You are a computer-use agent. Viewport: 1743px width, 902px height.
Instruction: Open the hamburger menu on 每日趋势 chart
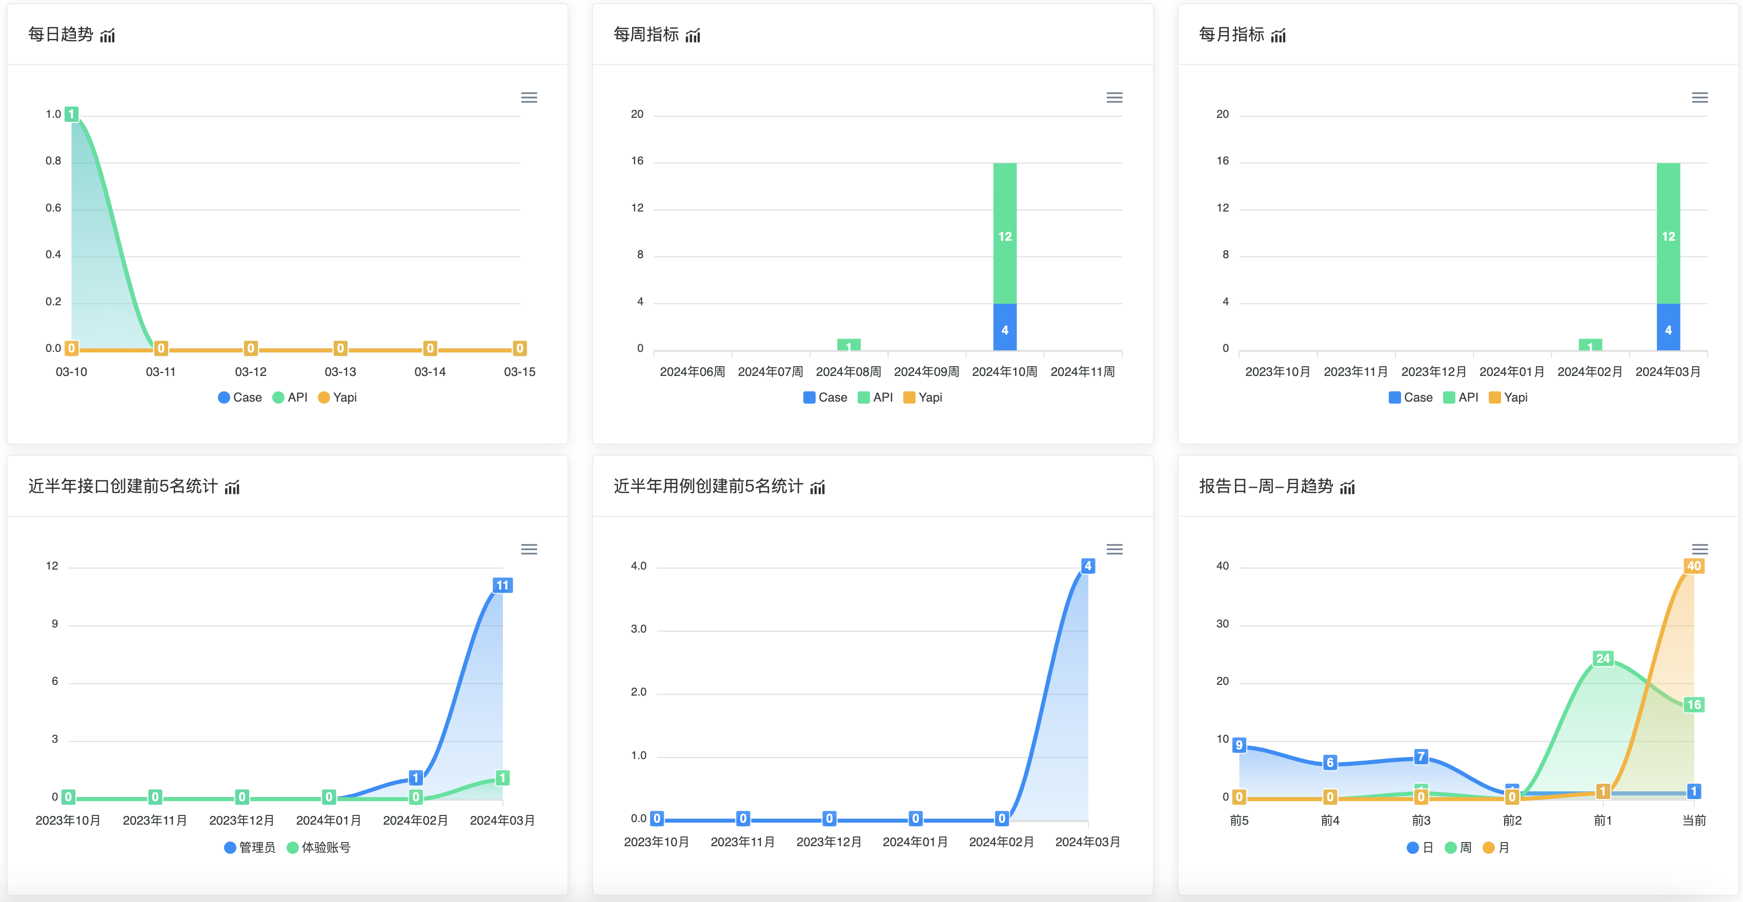(x=529, y=97)
